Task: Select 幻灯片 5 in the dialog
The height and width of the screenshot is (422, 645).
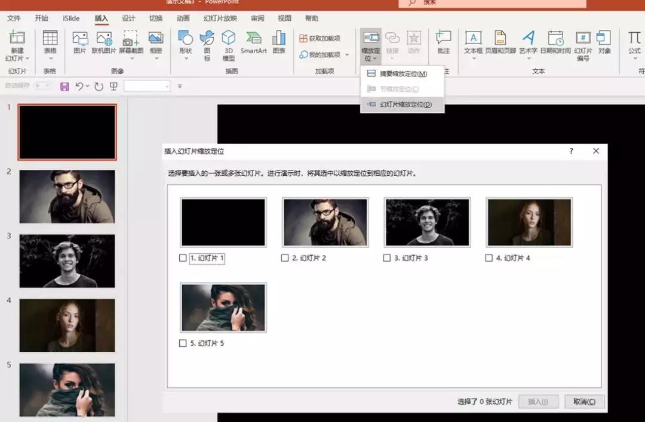Action: (183, 343)
